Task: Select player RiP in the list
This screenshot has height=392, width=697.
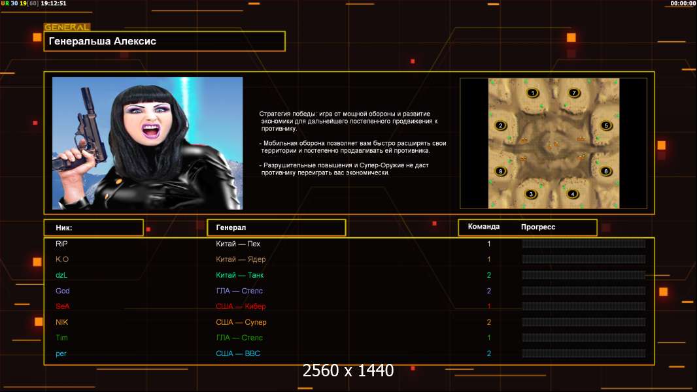Action: point(61,244)
